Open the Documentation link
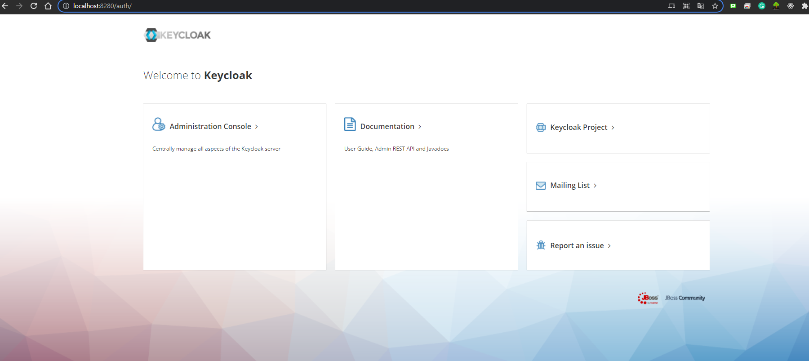Screen dimensions: 809x361 point(387,126)
